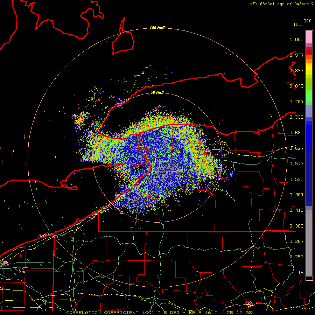Image resolution: width=315 pixels, height=315 pixels.
Task: Click the radar site center at KBUF
Action: click(x=157, y=157)
